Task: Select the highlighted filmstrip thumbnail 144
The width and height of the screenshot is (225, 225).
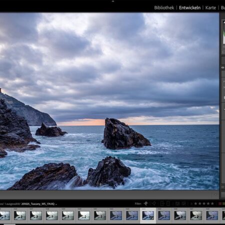Action: point(148,215)
